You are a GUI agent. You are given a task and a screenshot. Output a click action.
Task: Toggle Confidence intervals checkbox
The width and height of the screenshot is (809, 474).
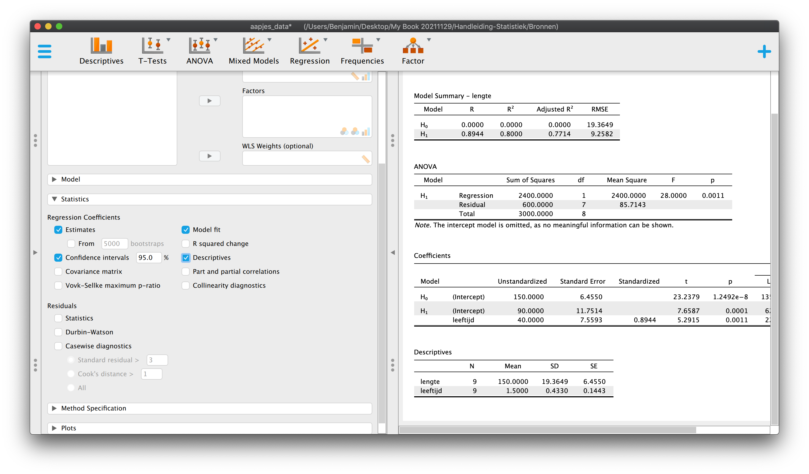pyautogui.click(x=58, y=258)
